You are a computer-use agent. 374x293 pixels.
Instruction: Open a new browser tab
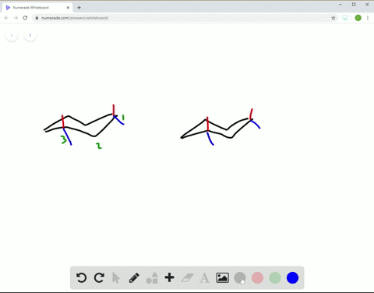pyautogui.click(x=79, y=8)
